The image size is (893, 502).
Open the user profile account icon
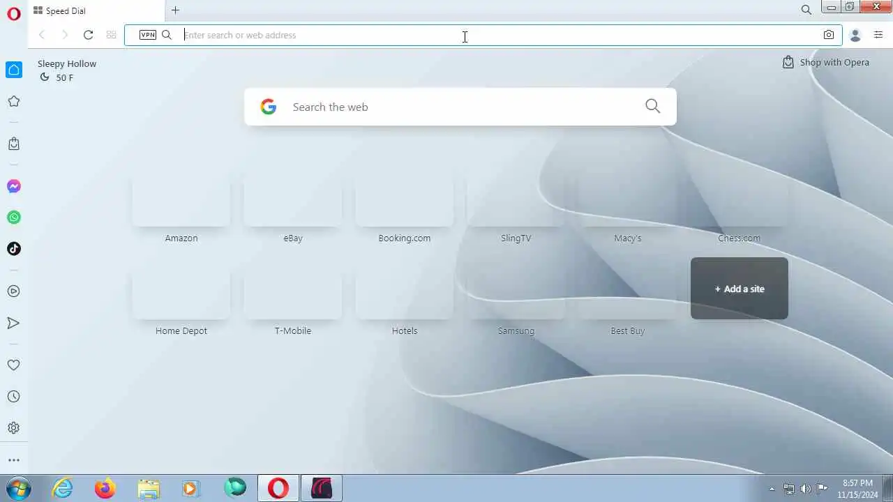tap(855, 35)
